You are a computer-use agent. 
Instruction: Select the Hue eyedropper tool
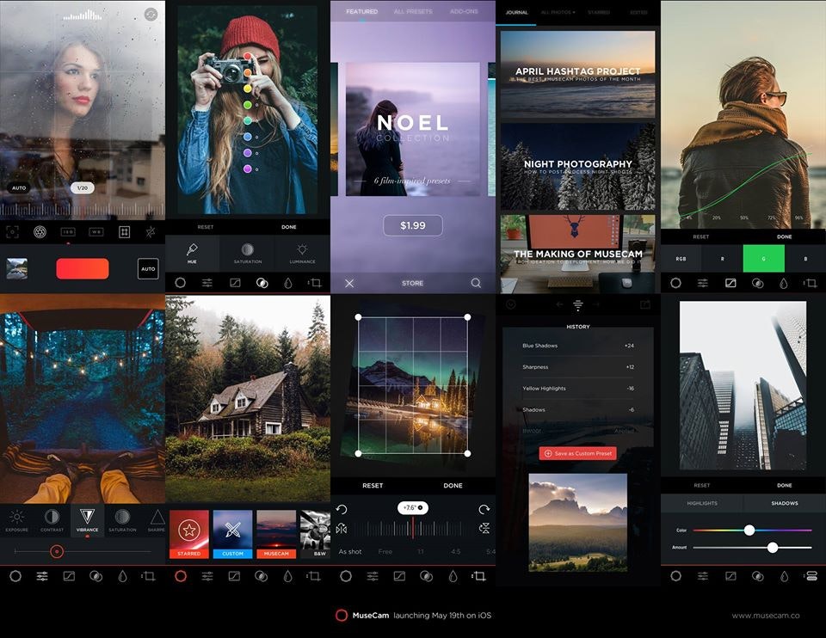193,250
